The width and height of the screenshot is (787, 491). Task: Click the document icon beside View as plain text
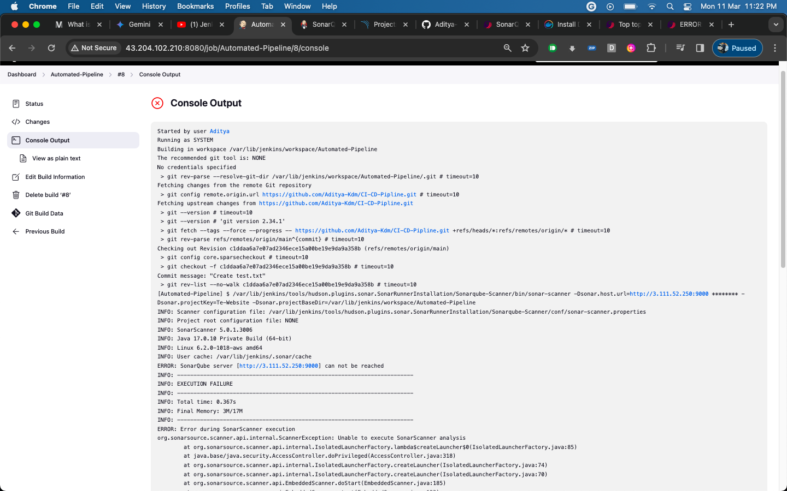click(x=23, y=158)
